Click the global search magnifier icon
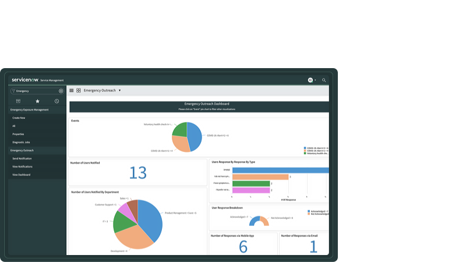Image resolution: width=466 pixels, height=262 pixels. pyautogui.click(x=324, y=80)
